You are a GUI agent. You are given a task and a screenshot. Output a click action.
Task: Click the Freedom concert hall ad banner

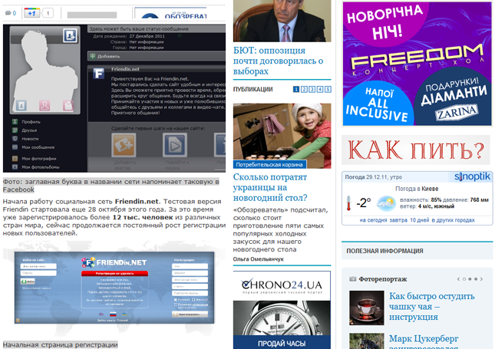tap(417, 63)
